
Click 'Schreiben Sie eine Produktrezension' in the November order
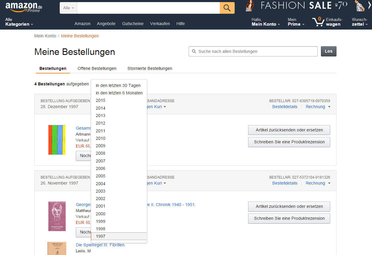[x=289, y=218]
